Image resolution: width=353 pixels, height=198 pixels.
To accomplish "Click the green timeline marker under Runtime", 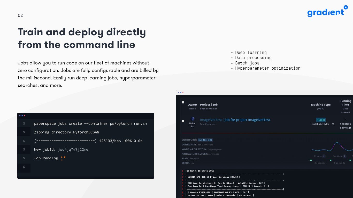I will [x=331, y=160].
